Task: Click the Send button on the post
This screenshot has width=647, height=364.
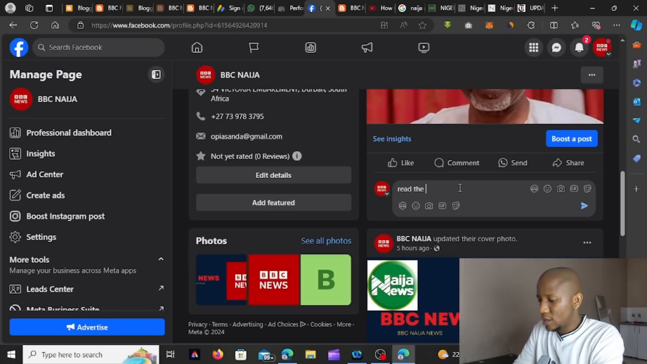Action: pos(513,163)
